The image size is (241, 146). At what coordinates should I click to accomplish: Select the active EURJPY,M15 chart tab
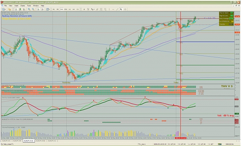click(x=29, y=141)
